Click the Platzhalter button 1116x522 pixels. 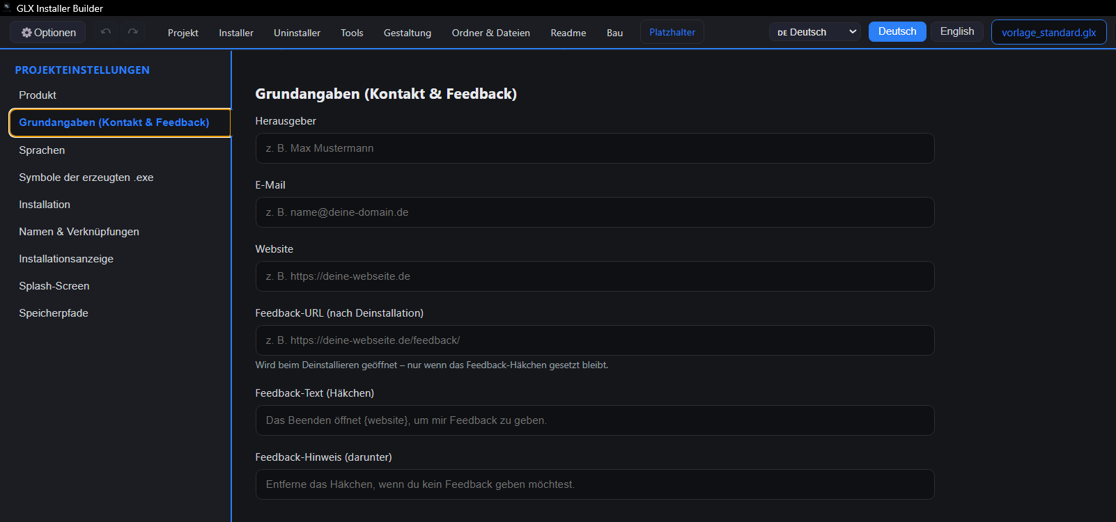(x=672, y=32)
